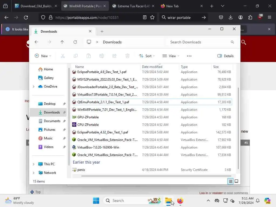Bookmark this page with the star icon

[x=152, y=18]
